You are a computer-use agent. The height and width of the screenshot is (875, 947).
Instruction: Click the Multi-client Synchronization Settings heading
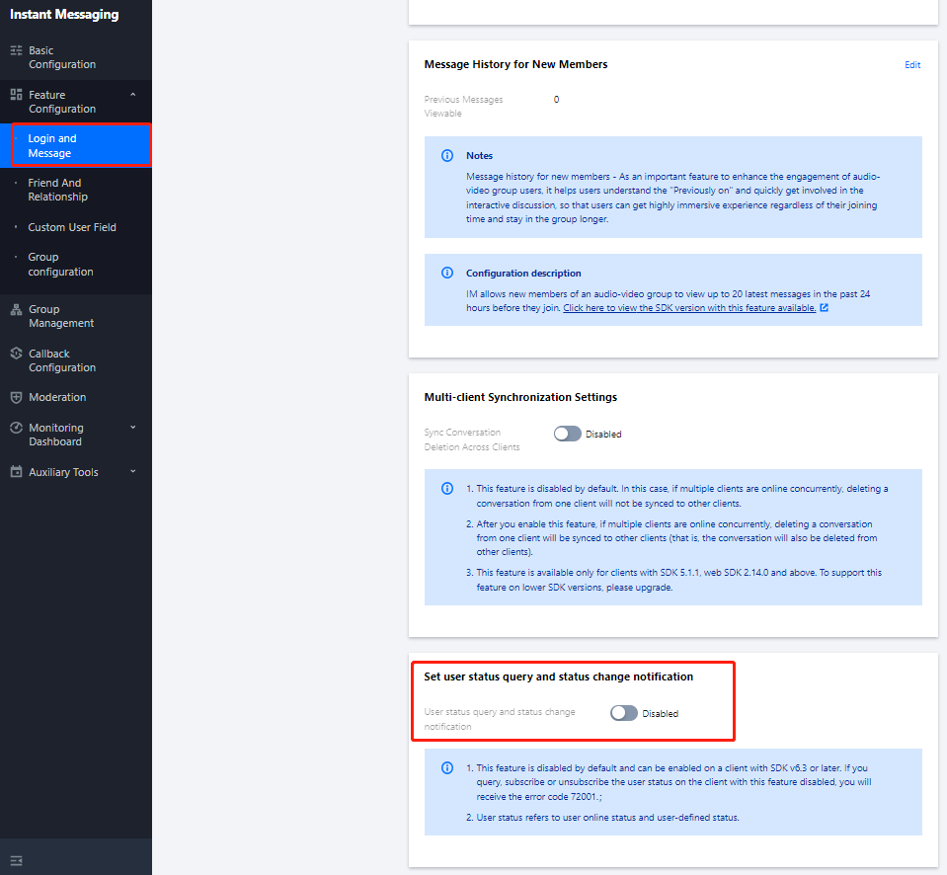click(520, 397)
